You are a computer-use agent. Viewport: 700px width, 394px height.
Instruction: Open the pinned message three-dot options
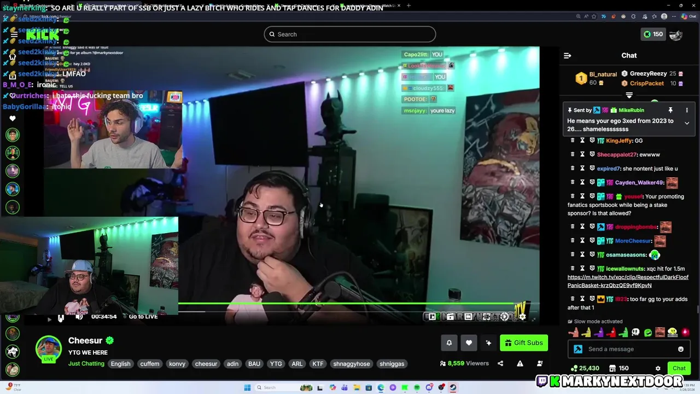tap(687, 110)
